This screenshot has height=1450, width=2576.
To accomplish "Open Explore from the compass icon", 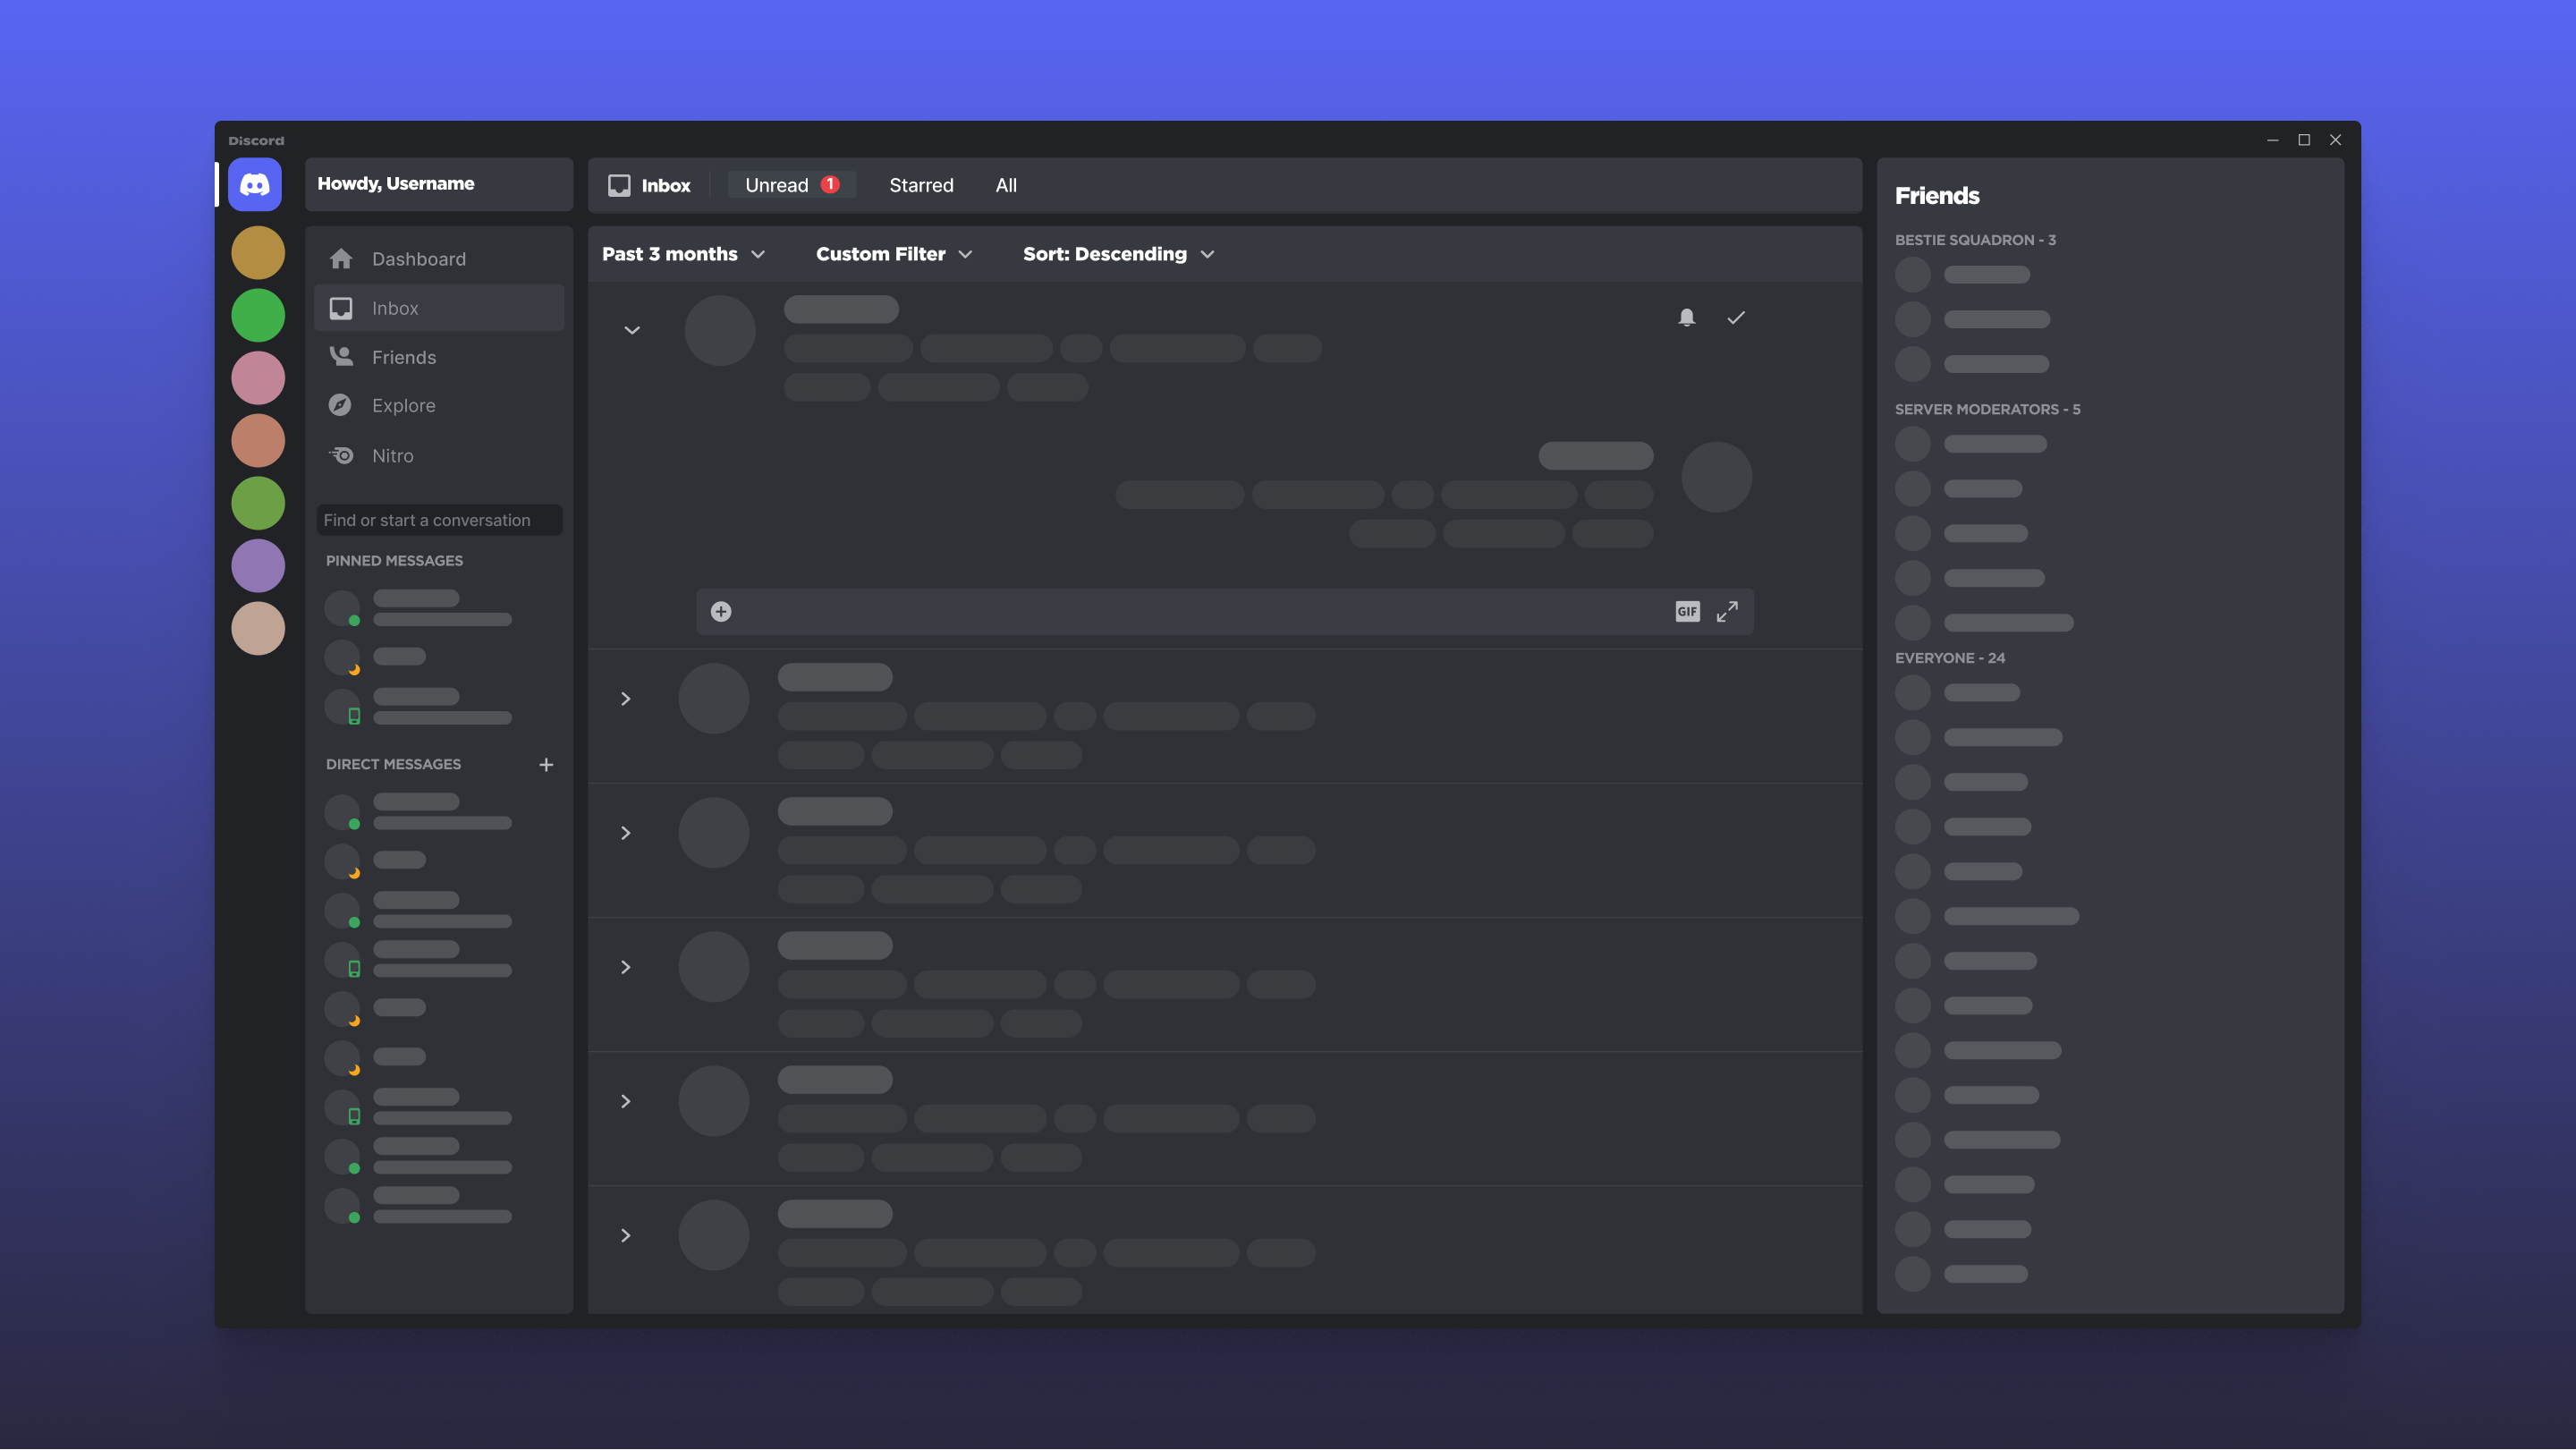I will pyautogui.click(x=340, y=405).
